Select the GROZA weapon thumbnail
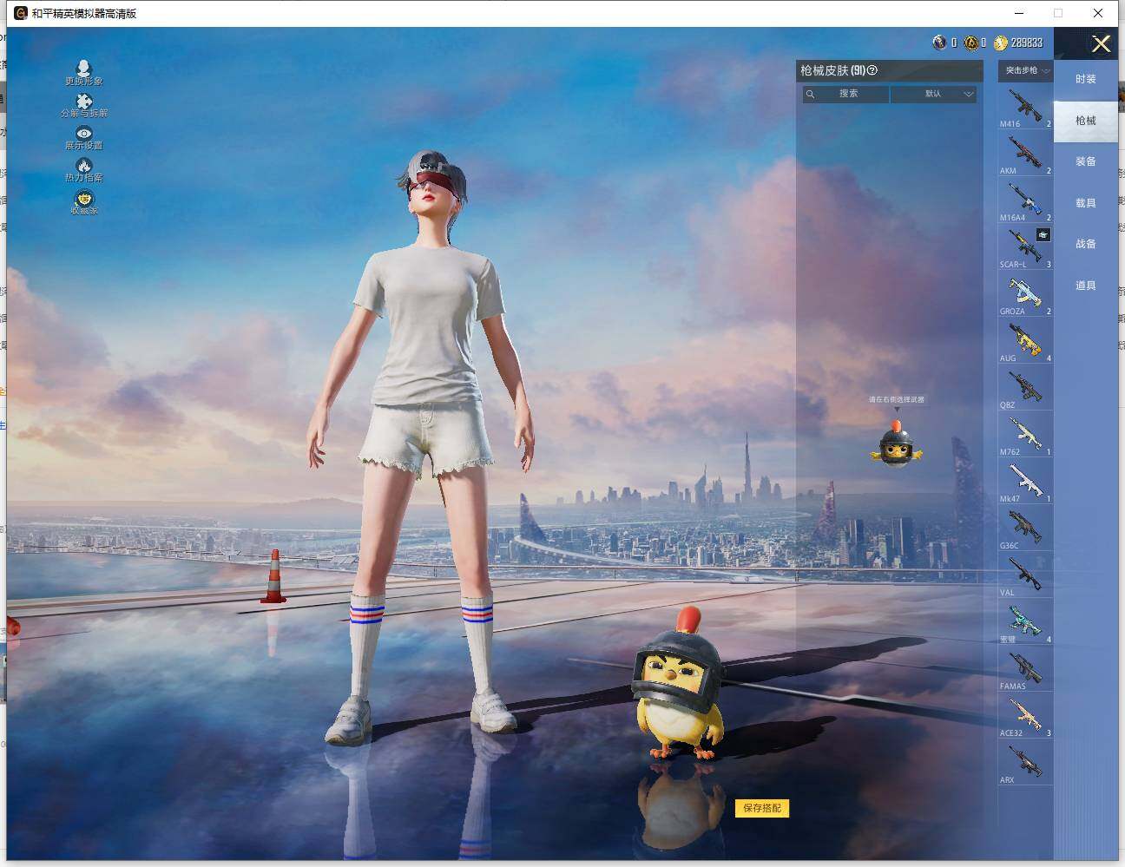The width and height of the screenshot is (1125, 867). [1025, 294]
